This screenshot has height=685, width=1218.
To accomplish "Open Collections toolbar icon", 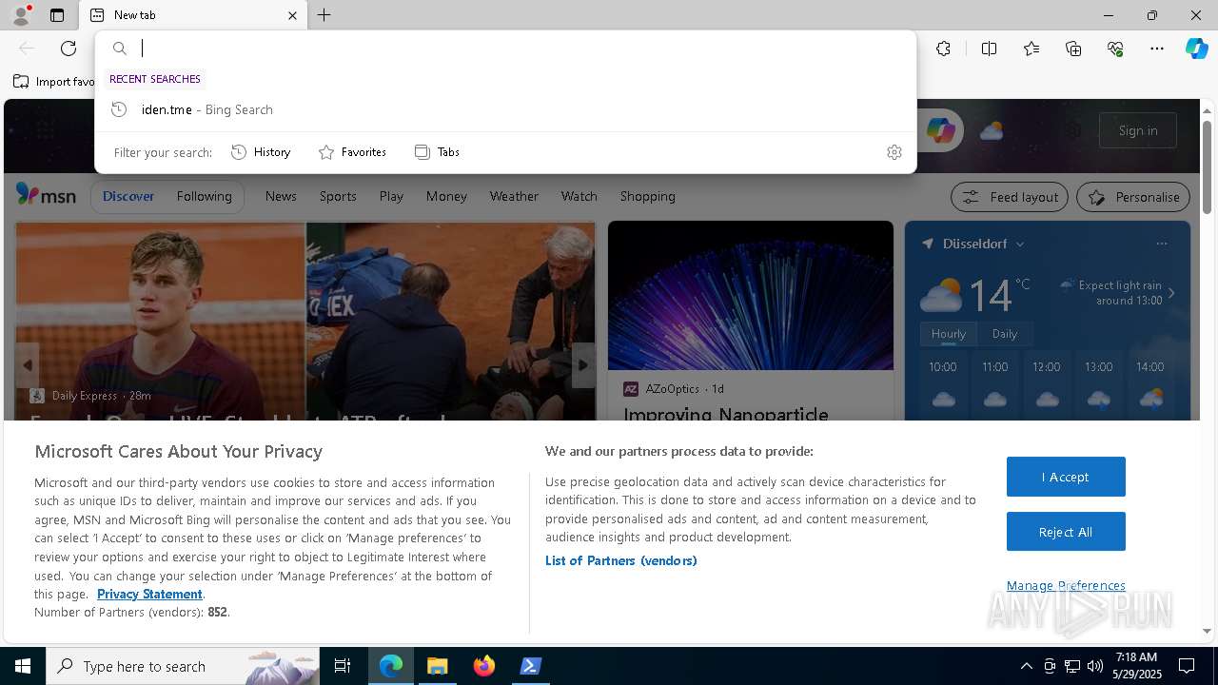I will (x=1073, y=49).
